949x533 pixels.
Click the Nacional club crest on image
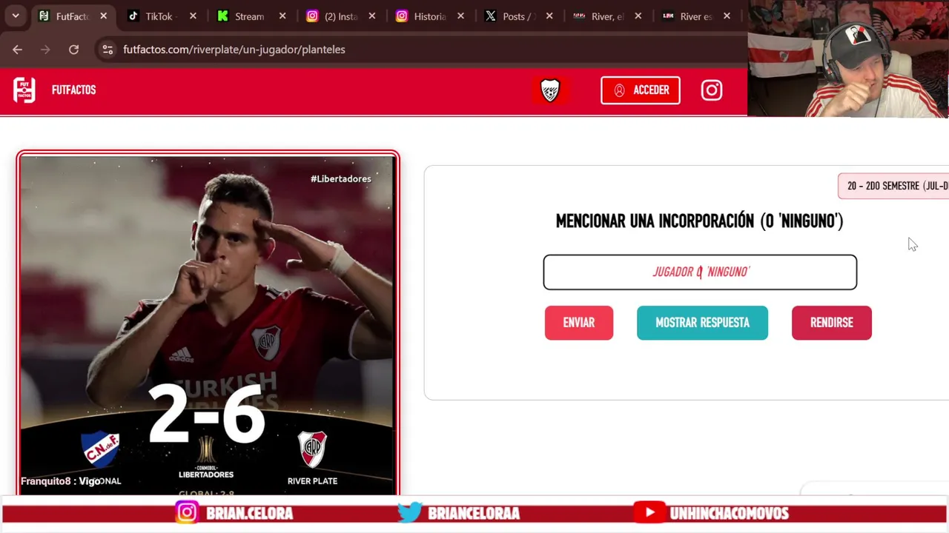click(x=101, y=449)
